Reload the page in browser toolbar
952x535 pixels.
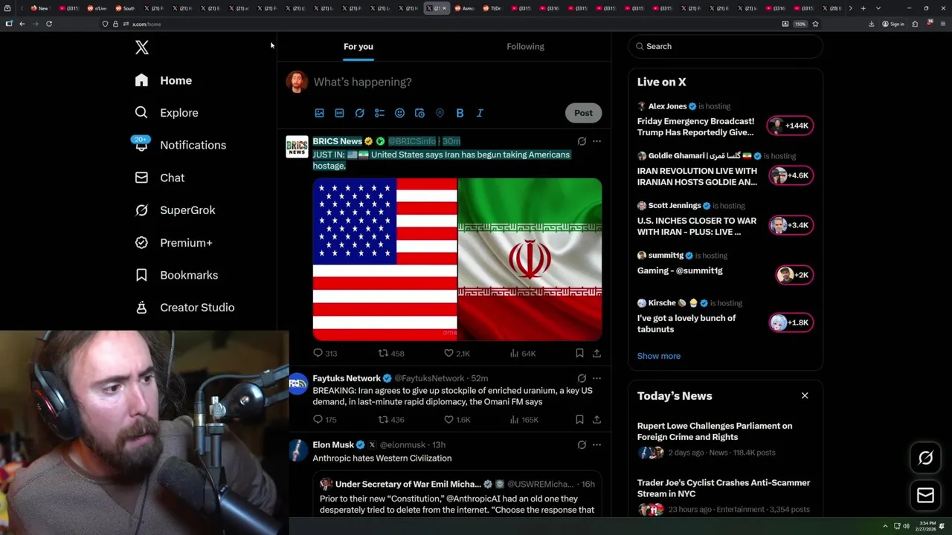click(x=49, y=24)
